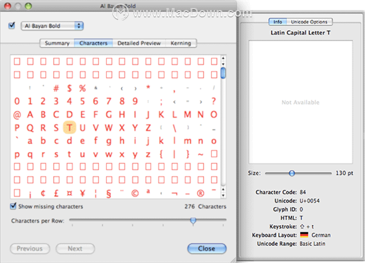The height and width of the screenshot is (263, 365).
Task: Select the digit 7 glyph
Action: coord(109,102)
